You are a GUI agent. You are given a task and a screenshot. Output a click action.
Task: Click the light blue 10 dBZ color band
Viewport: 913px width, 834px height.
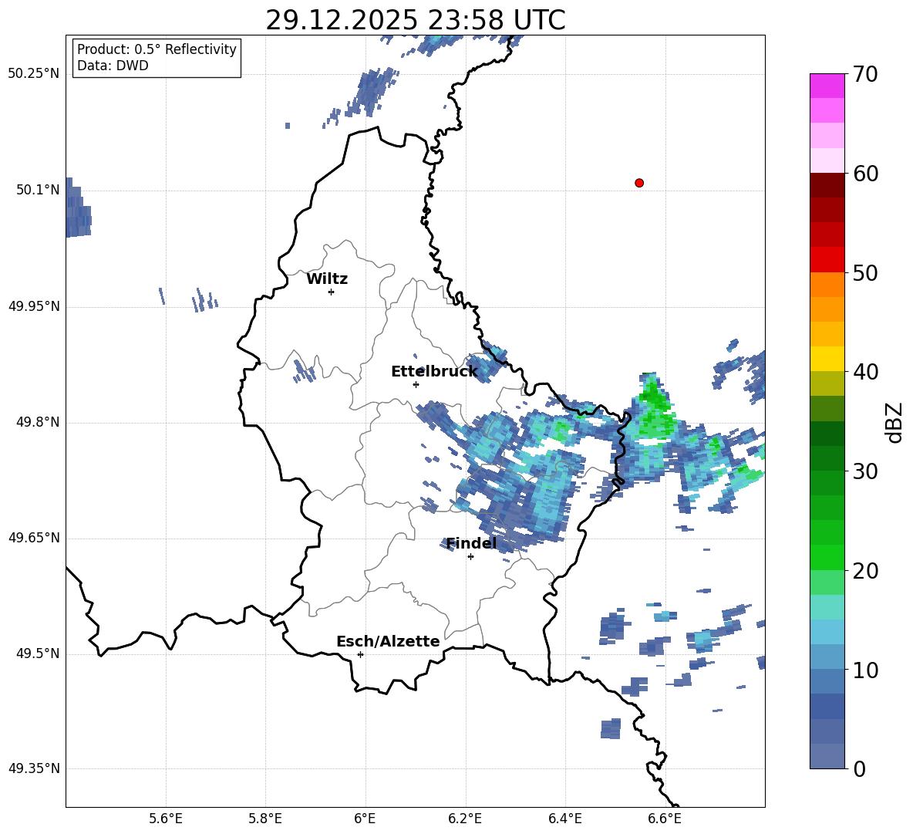coord(827,657)
